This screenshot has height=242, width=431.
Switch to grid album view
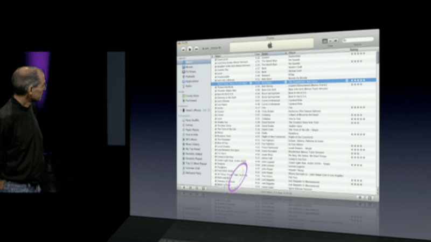tap(329, 42)
